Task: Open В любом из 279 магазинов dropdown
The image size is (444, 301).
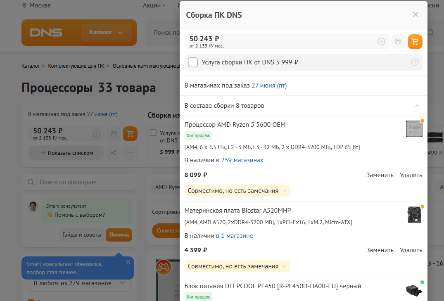Action: pyautogui.click(x=79, y=283)
